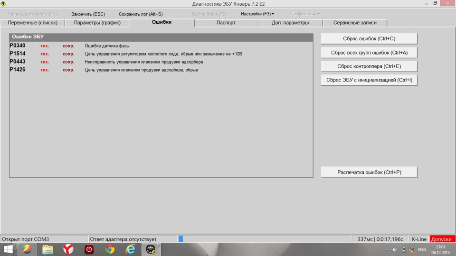
Task: Click Распечатка ошибок (Ctrl+P) button
Action: tap(369, 172)
